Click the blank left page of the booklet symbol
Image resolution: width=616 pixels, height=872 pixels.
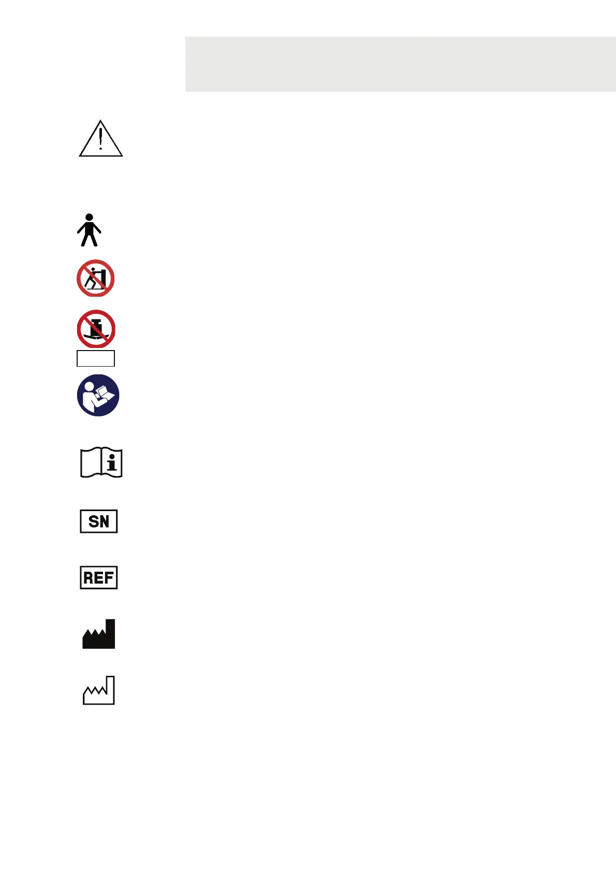coord(91,462)
